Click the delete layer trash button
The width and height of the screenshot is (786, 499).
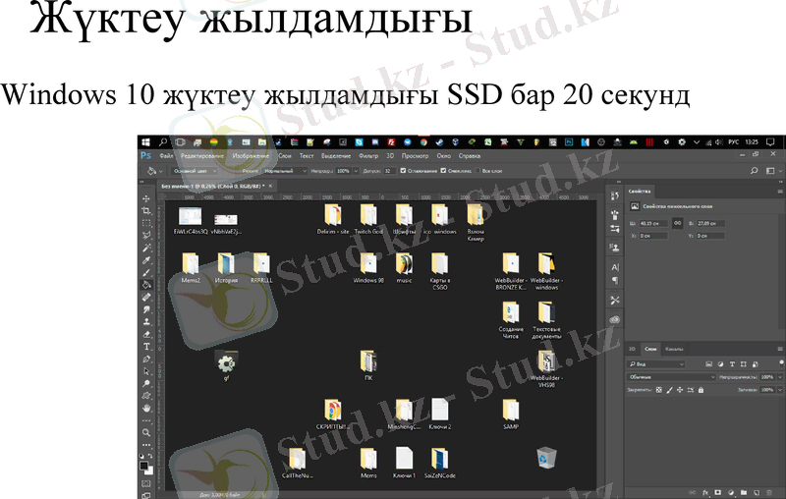point(769,493)
